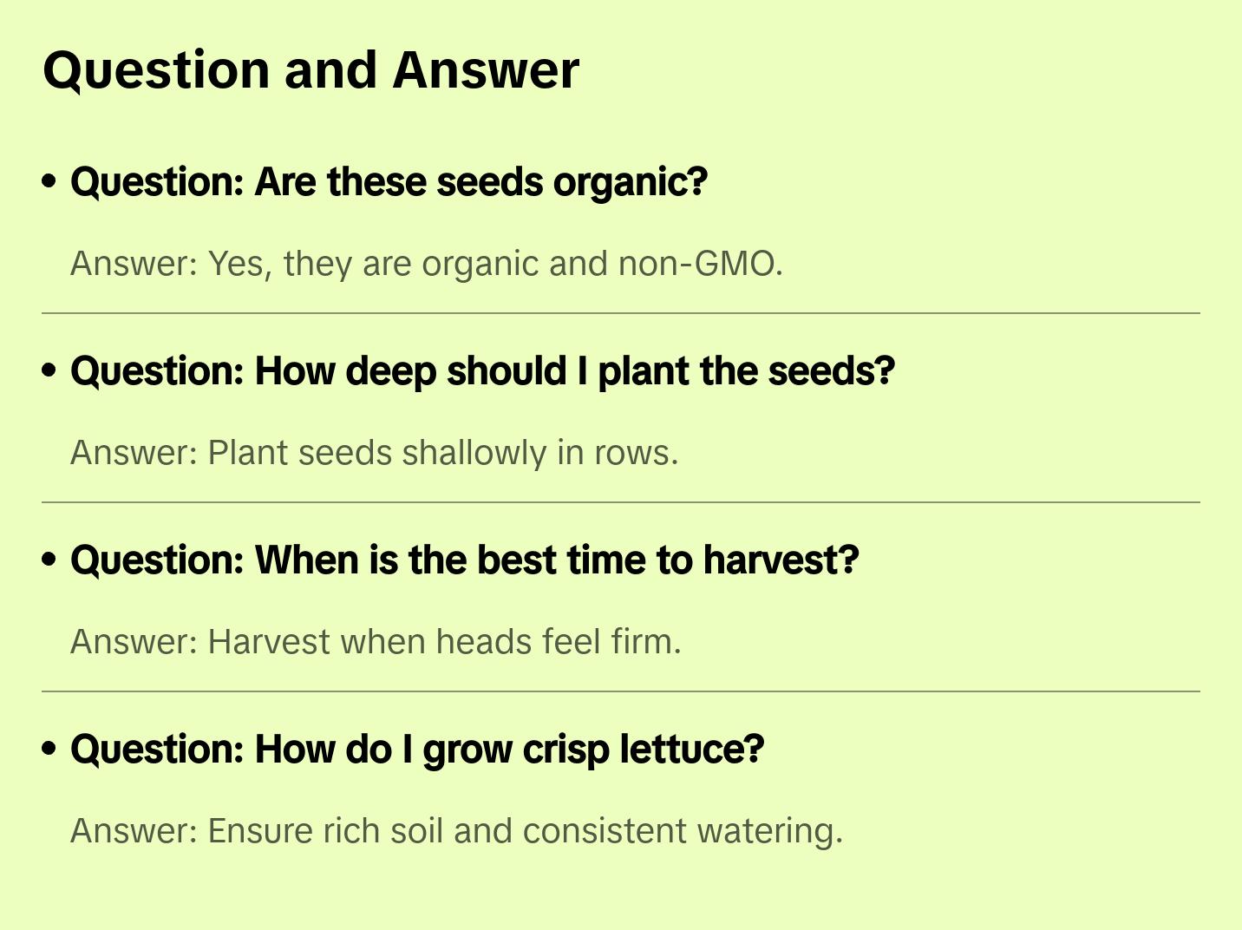Click the "Question and Answer" heading
The width and height of the screenshot is (1242, 930).
[x=310, y=70]
